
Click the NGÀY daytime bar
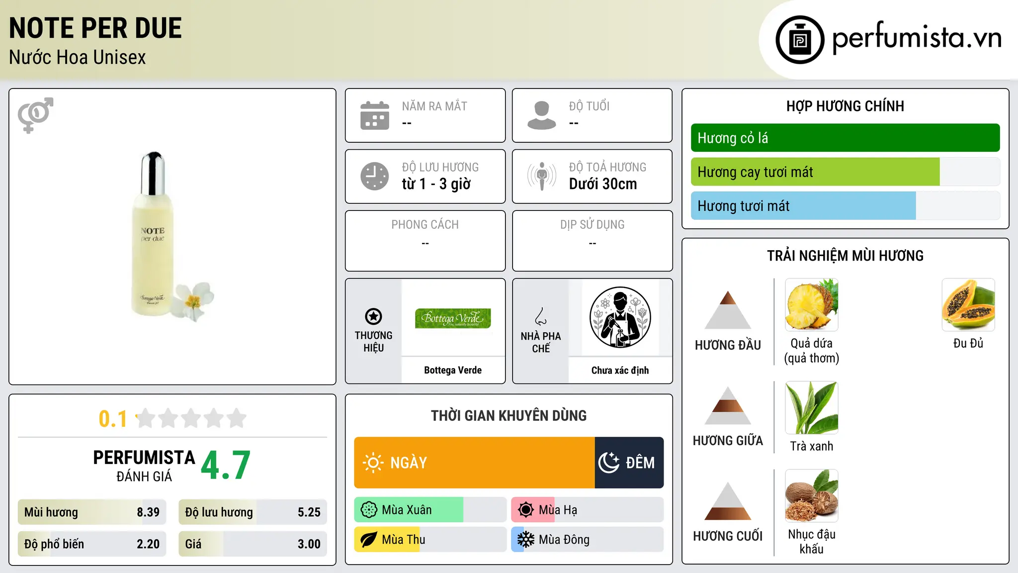click(474, 463)
